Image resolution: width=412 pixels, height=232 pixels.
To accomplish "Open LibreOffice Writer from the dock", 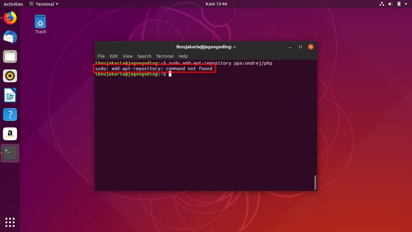I will pyautogui.click(x=10, y=95).
